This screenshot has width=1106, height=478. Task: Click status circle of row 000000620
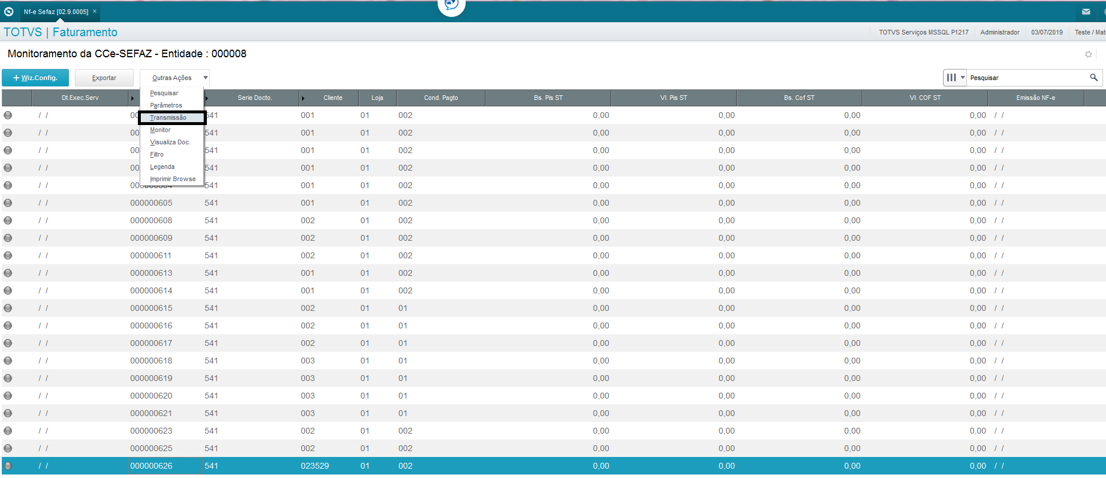pyautogui.click(x=8, y=396)
